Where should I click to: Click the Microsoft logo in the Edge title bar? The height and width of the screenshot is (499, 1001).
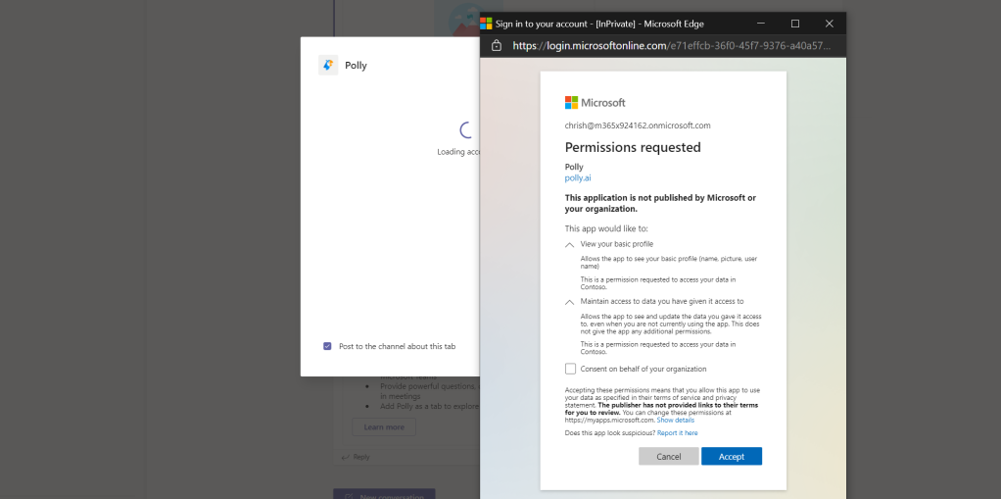point(486,23)
